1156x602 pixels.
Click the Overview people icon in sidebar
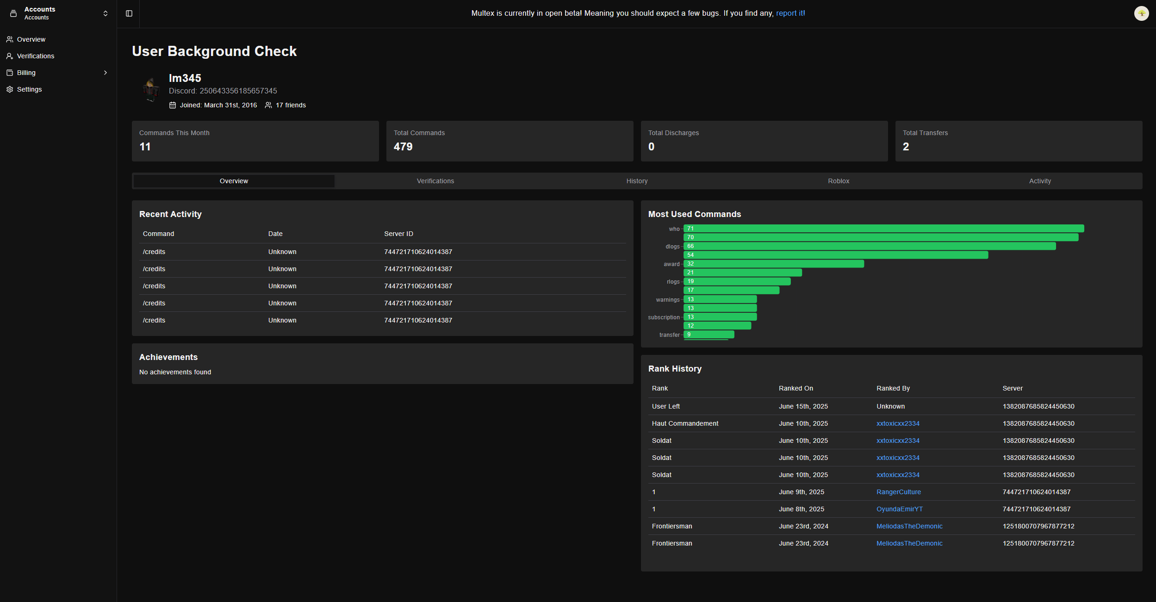[x=9, y=39]
